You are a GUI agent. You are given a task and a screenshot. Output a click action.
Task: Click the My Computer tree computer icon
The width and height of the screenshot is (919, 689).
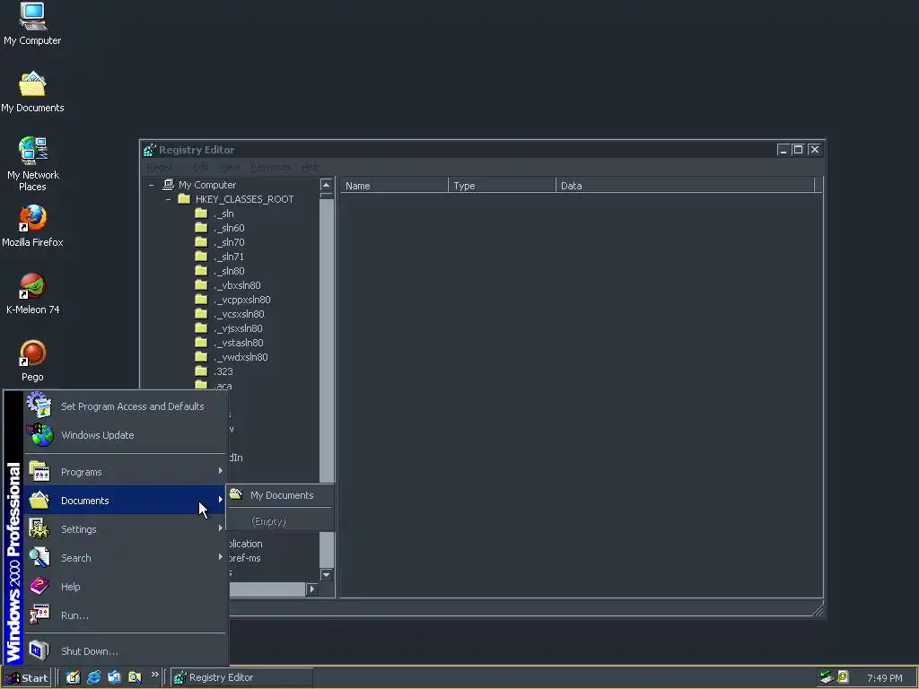point(168,185)
